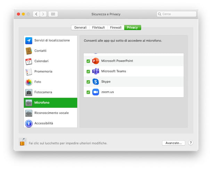
Task: Click the Microsoft Teams app icon
Action: (96, 71)
